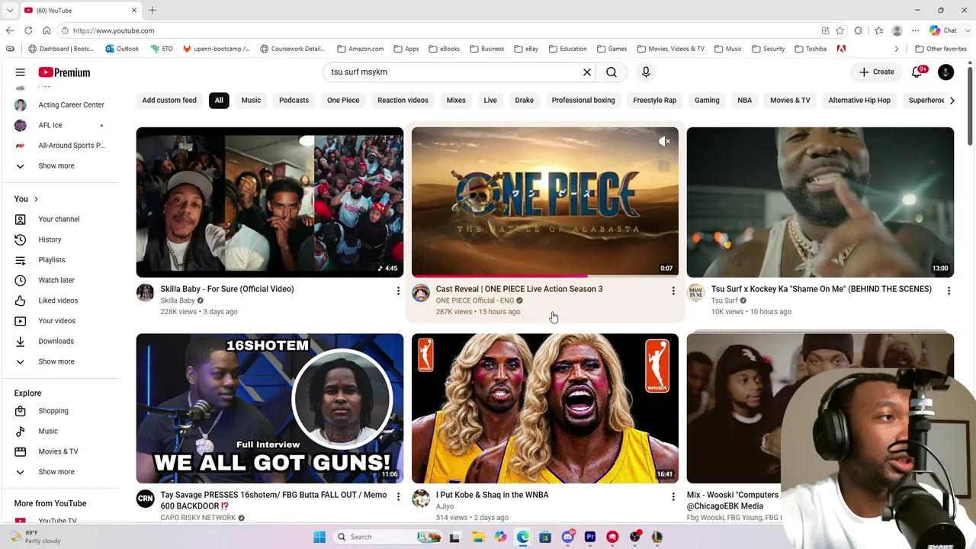Open Your channel in the sidebar
The height and width of the screenshot is (549, 976).
coord(59,219)
